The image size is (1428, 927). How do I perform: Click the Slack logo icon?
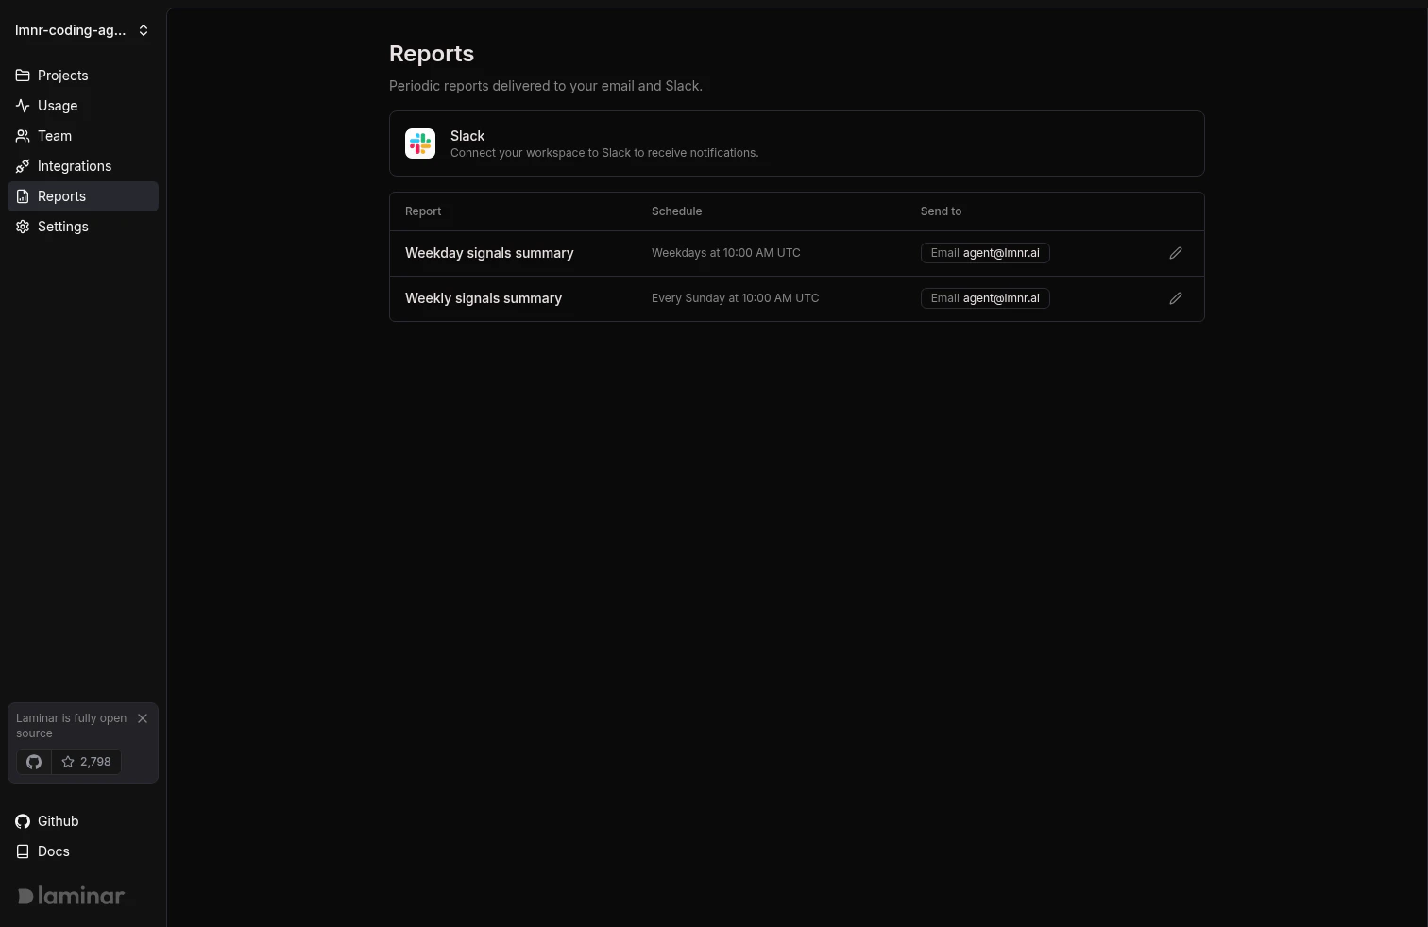[419, 143]
